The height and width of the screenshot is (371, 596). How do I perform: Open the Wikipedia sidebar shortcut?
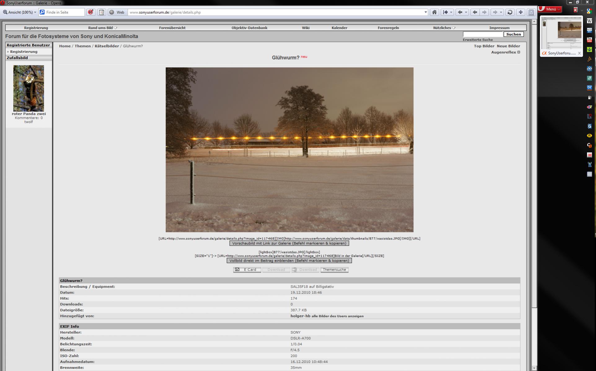click(x=589, y=21)
